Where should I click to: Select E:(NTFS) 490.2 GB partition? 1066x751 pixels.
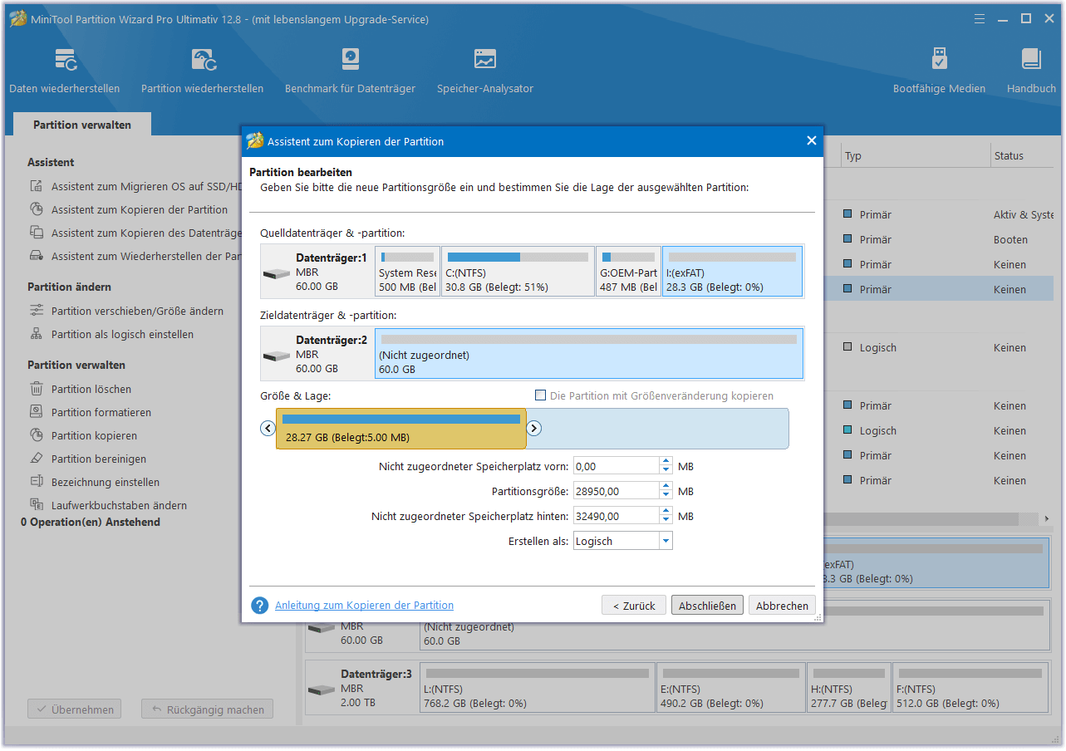[731, 688]
